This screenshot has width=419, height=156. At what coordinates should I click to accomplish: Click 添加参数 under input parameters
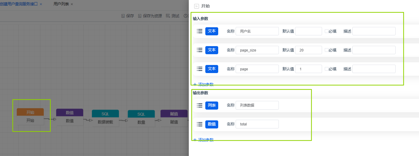click(203, 84)
